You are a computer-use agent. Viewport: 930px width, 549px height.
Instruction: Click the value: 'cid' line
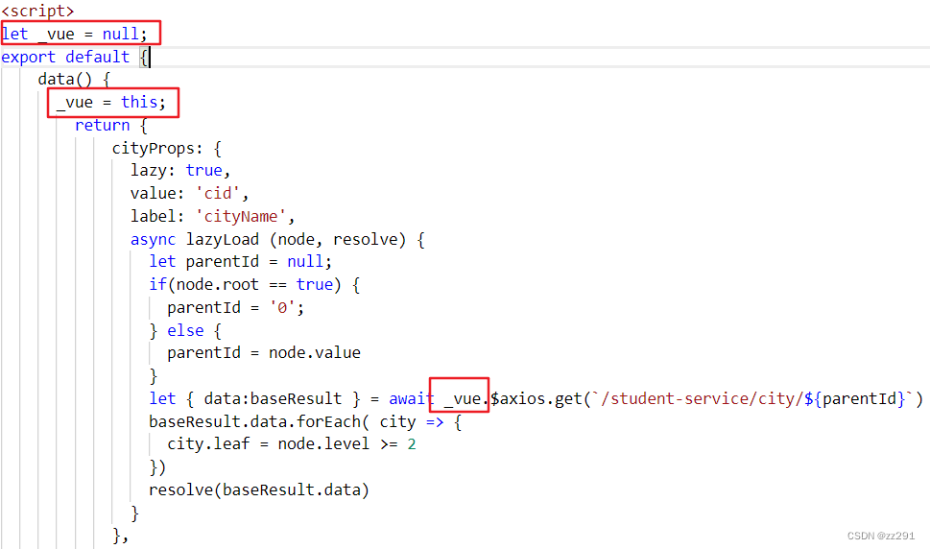(x=189, y=193)
